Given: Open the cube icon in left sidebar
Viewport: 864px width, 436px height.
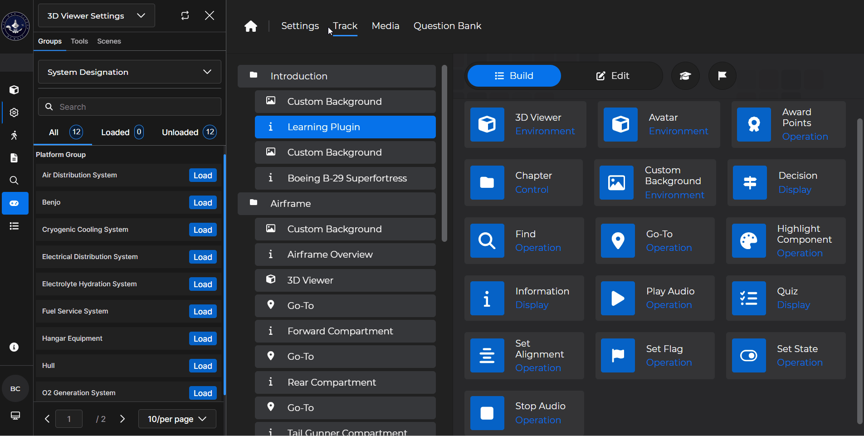Looking at the screenshot, I should pos(14,90).
